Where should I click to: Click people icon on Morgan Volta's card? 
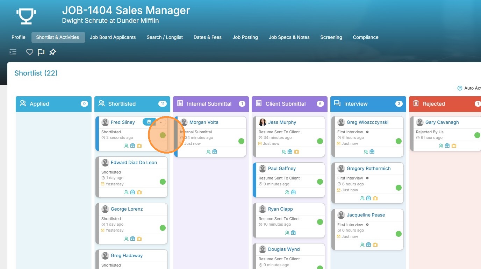[208, 152]
